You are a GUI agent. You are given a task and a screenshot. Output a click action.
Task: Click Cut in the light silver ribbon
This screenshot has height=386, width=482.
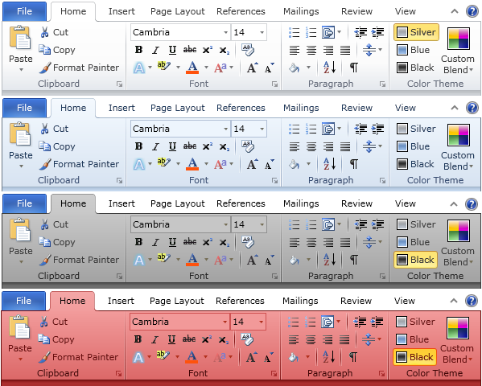point(54,32)
